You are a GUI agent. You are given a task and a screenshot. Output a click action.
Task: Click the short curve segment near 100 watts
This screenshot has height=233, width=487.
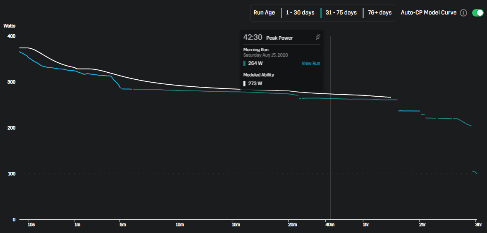tap(475, 172)
